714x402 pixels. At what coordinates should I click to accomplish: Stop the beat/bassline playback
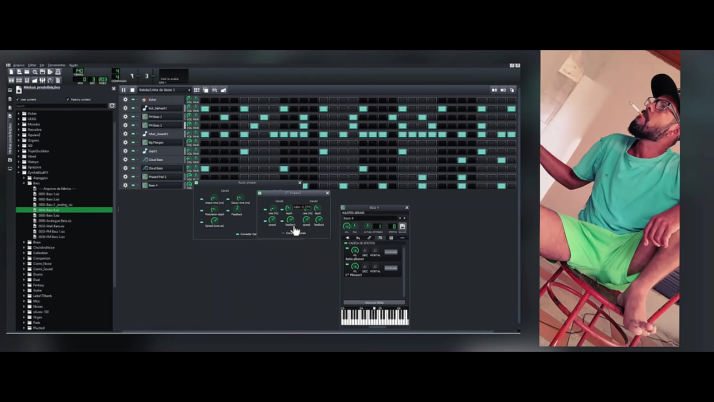[x=132, y=90]
